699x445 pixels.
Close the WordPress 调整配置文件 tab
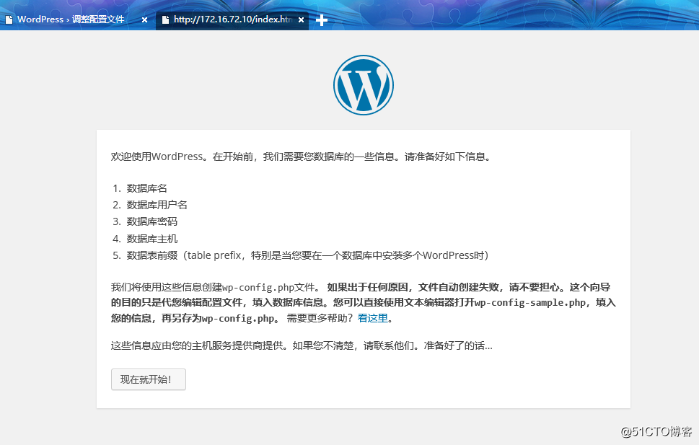144,19
